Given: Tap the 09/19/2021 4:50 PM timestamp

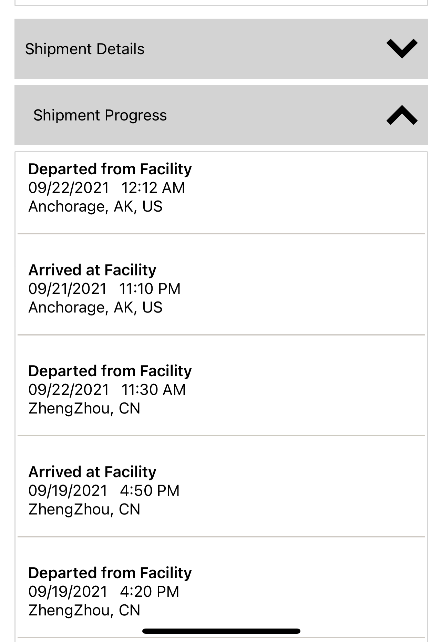Looking at the screenshot, I should coord(104,490).
